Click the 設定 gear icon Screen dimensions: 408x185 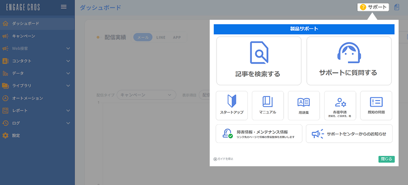coord(5,136)
